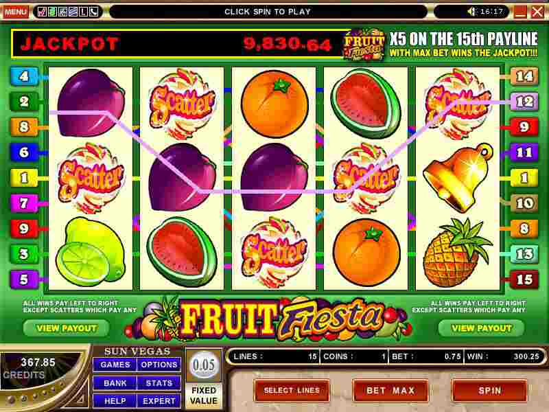
Task: Click the telephone icon in top toolbar
Action: [x=93, y=12]
